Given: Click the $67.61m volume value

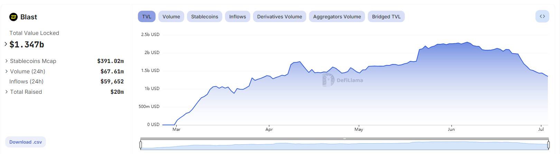Looking at the screenshot, I should [112, 71].
